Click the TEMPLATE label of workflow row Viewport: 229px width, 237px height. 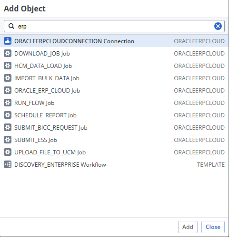211,165
